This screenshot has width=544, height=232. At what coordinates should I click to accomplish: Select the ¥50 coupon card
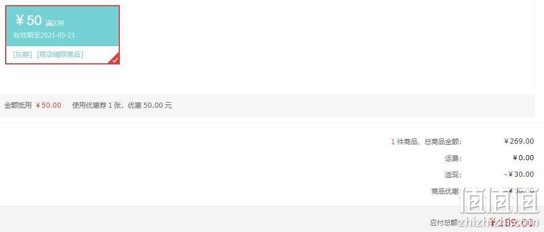pyautogui.click(x=62, y=35)
